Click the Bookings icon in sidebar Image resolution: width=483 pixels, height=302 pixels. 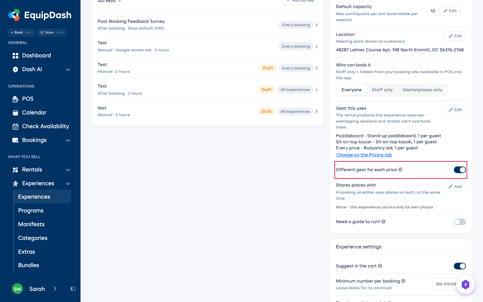[15, 140]
